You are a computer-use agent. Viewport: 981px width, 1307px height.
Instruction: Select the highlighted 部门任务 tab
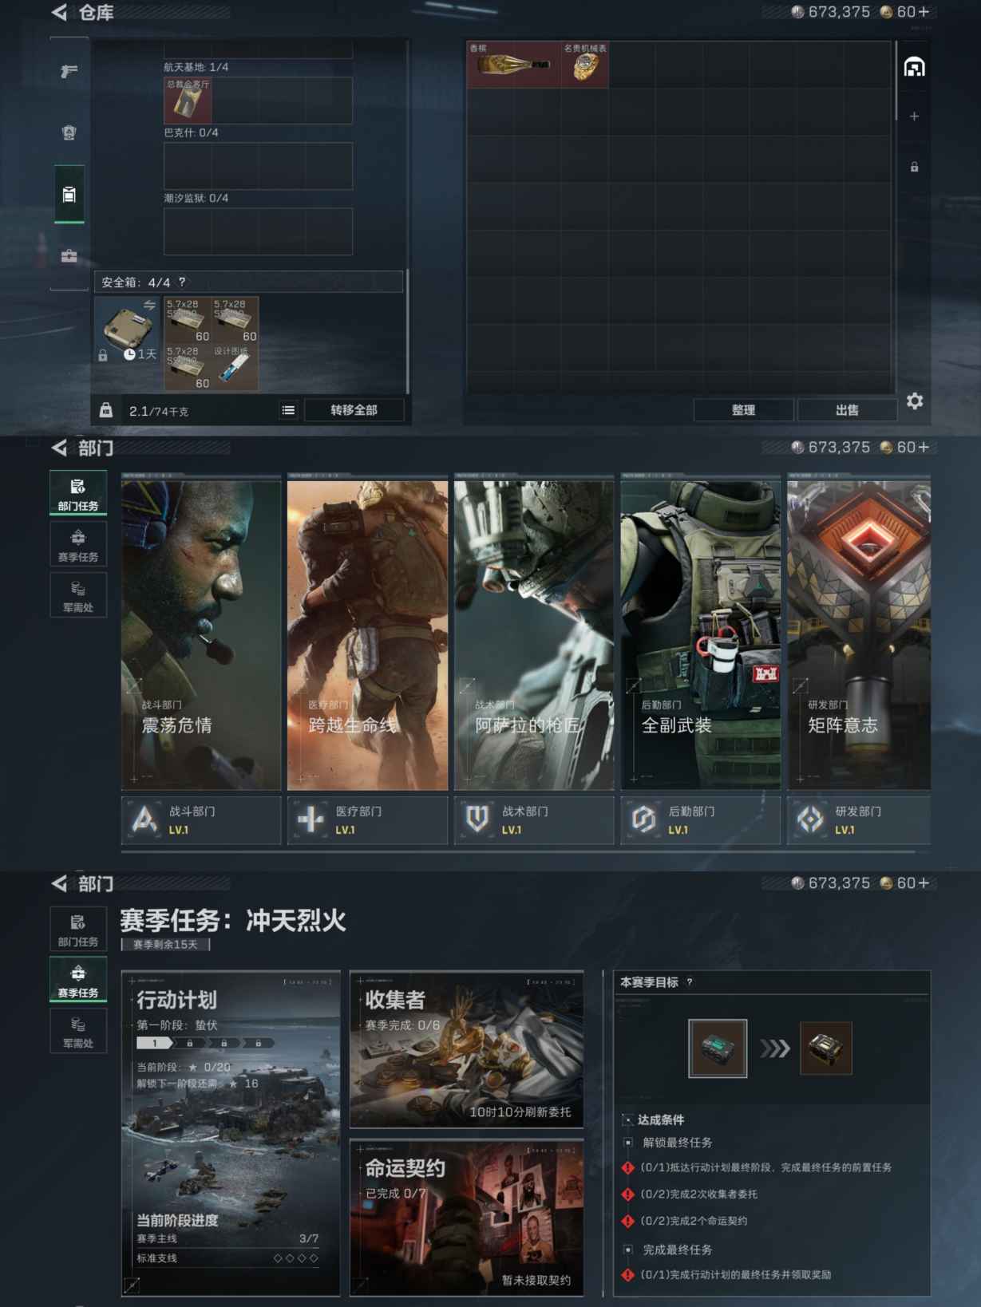tap(78, 493)
